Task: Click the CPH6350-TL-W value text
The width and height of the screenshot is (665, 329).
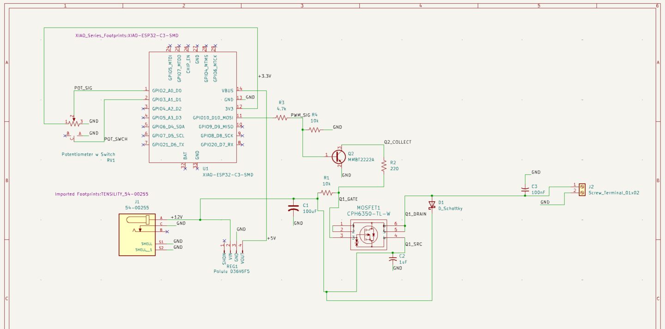Action: point(369,214)
